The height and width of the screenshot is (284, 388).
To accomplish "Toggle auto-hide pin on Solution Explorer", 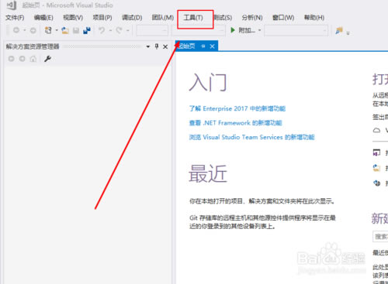I will click(157, 46).
